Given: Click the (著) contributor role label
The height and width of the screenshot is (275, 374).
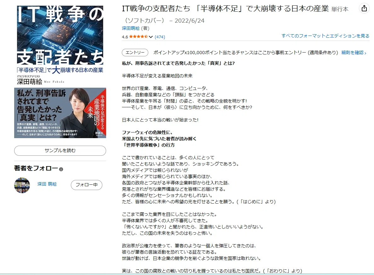Looking at the screenshot, I should 145,28.
